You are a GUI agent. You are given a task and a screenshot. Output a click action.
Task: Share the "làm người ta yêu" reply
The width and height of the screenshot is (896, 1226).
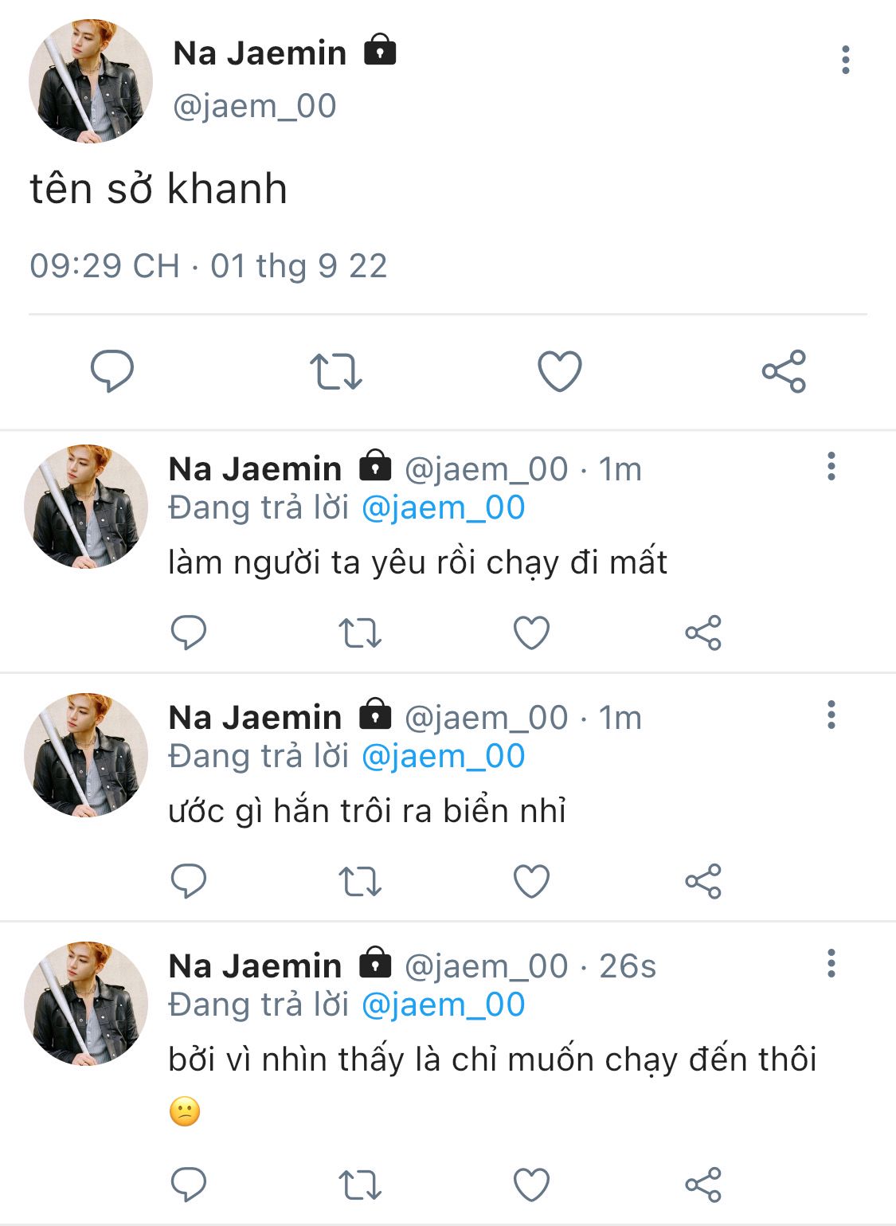703,633
